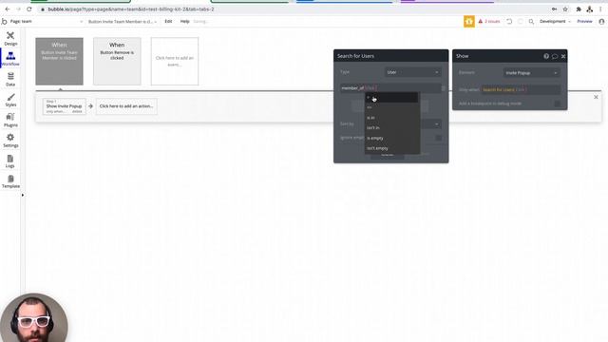The width and height of the screenshot is (608, 342).
Task: Click here to add an event box
Action: [175, 61]
